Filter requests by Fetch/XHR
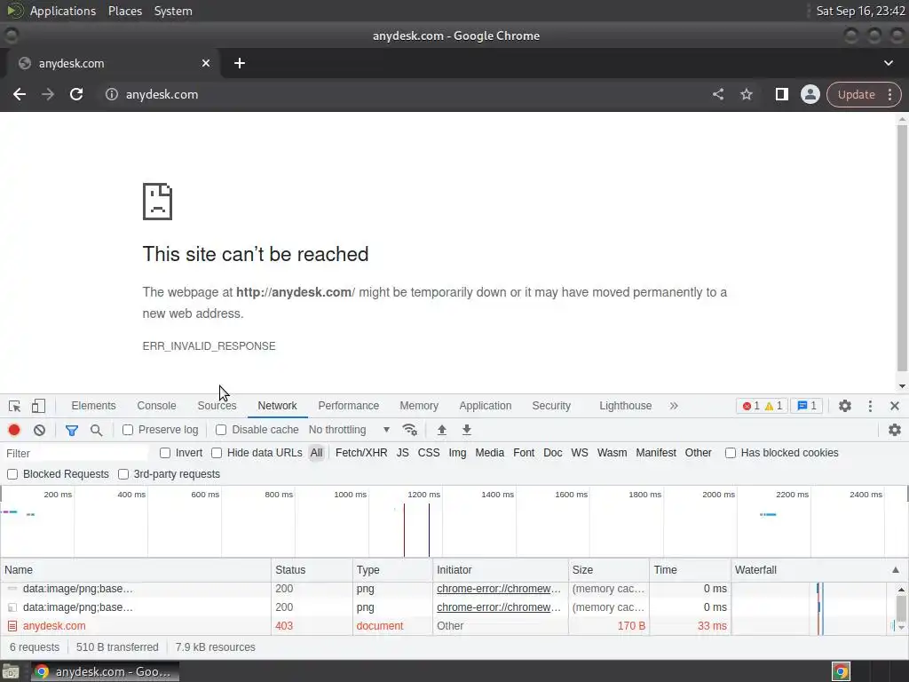Screen dimensions: 909x682 pos(361,453)
